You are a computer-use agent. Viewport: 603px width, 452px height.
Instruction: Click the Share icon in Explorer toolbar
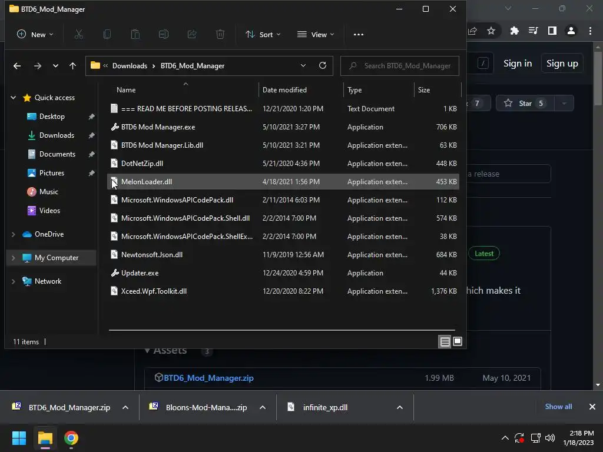192,34
